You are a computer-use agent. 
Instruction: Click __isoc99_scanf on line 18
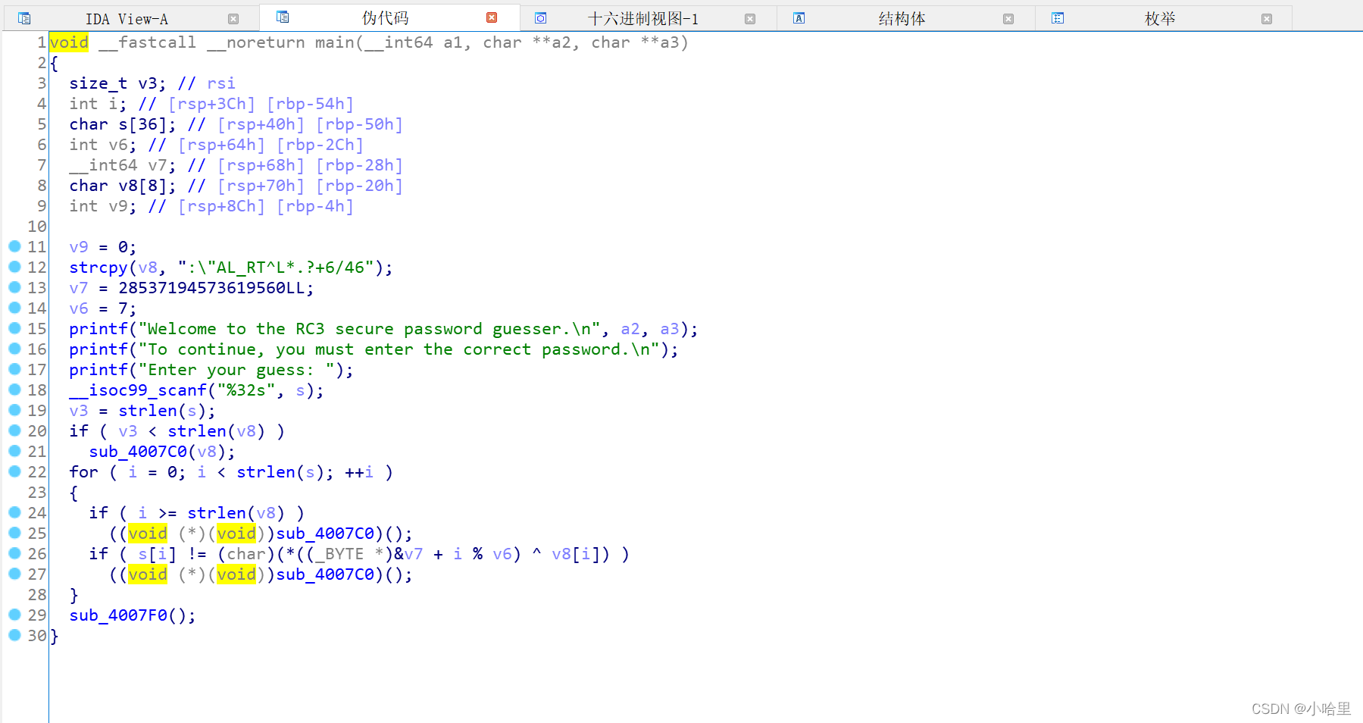coord(138,390)
